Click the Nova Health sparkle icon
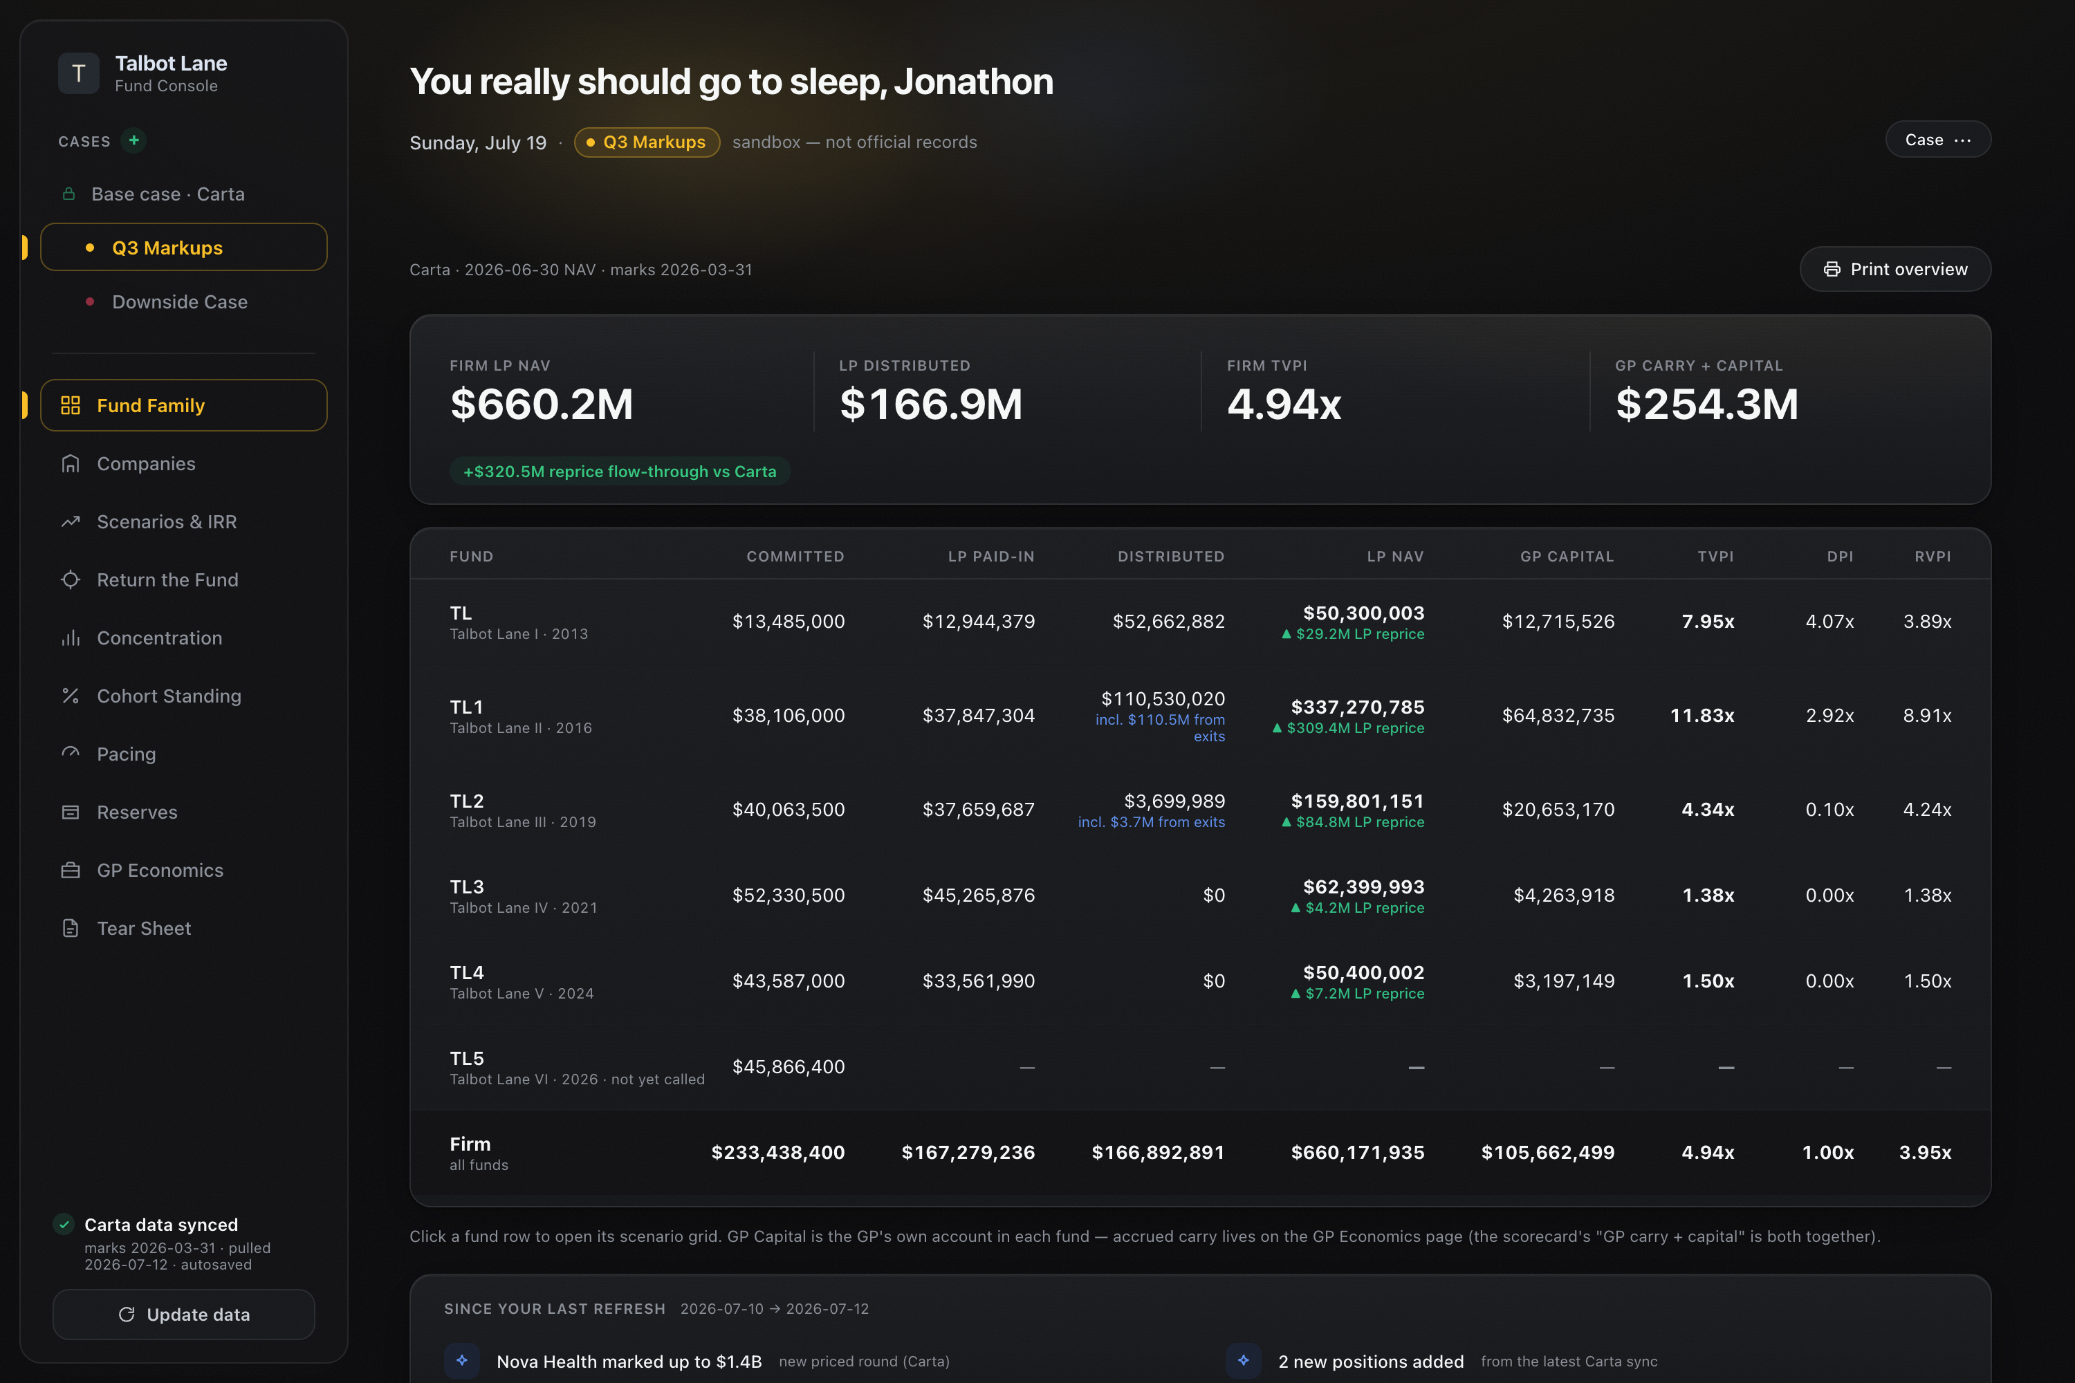This screenshot has width=2075, height=1383. (x=461, y=1361)
